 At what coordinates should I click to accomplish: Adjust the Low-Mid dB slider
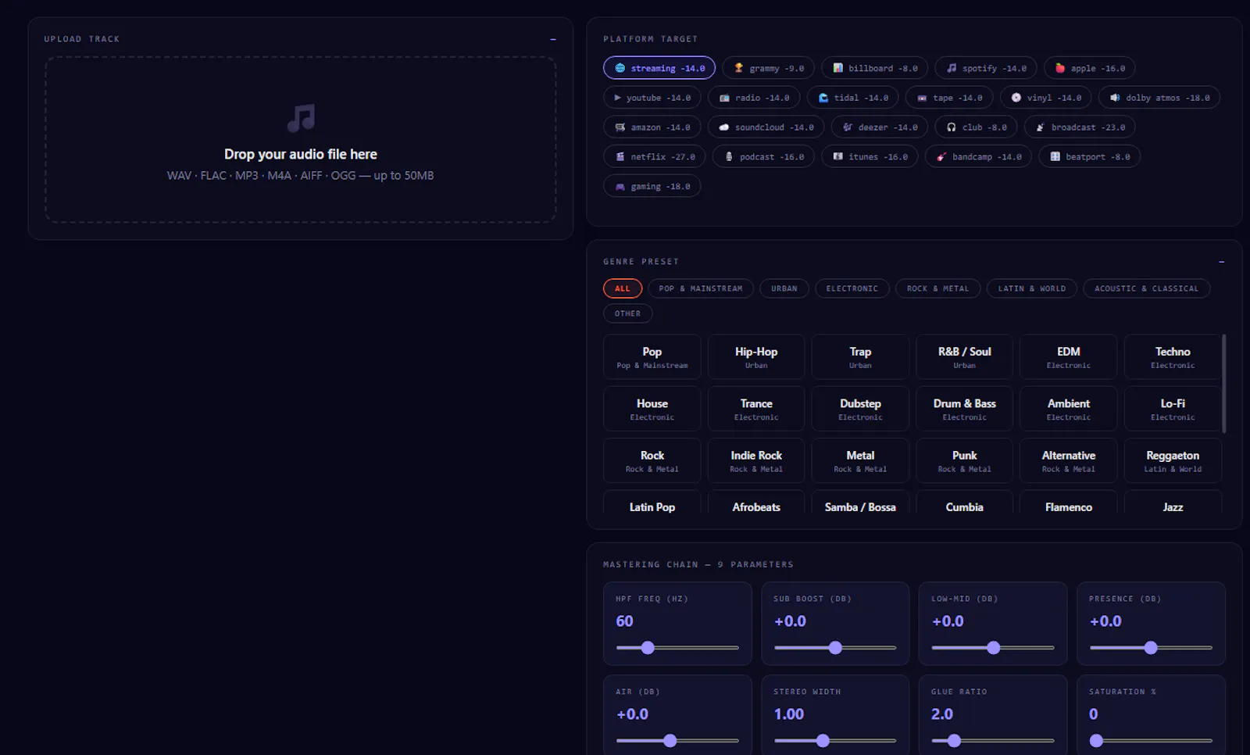coord(993,648)
